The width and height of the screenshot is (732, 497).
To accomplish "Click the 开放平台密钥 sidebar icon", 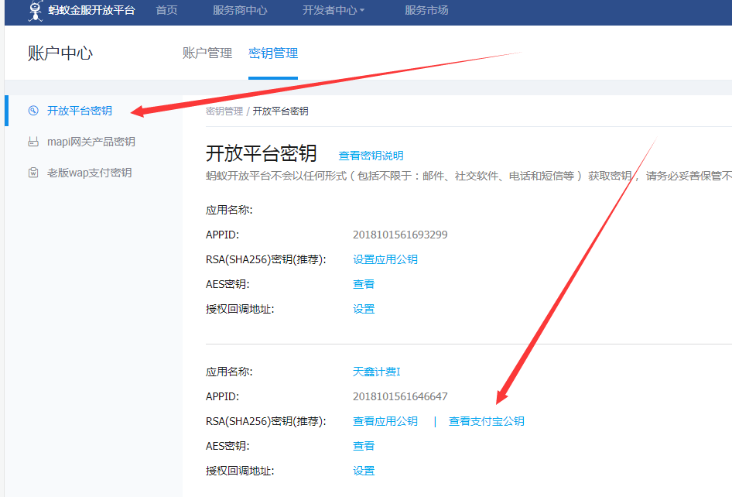I will [x=33, y=111].
